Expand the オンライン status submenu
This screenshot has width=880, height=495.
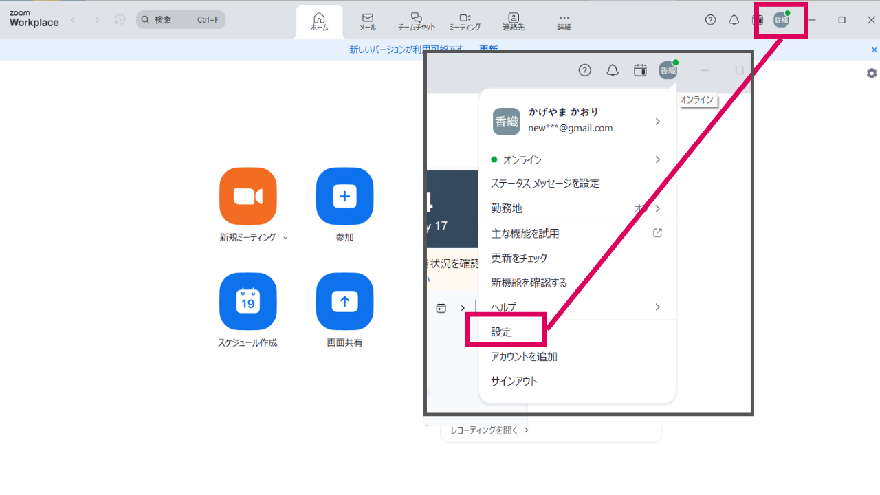(657, 159)
